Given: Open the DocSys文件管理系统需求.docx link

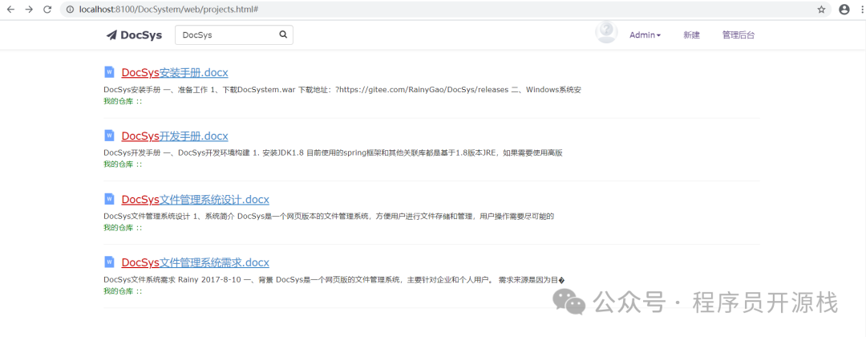Looking at the screenshot, I should (195, 262).
